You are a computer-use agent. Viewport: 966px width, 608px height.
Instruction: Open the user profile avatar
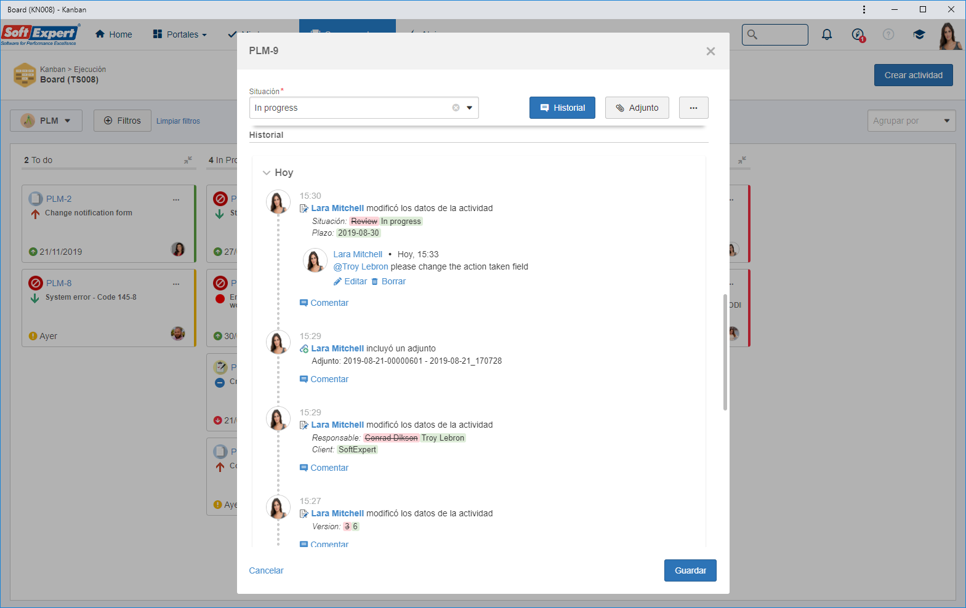(950, 36)
